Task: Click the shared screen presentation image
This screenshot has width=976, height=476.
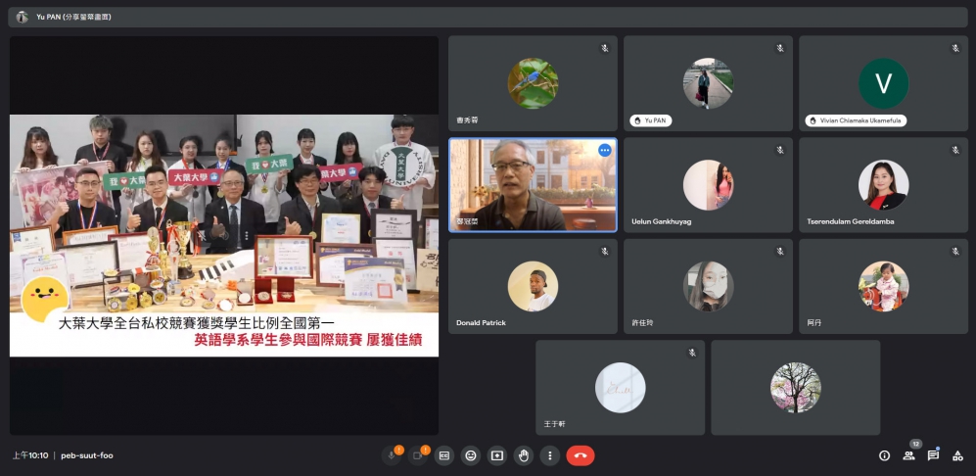Action: 224,235
